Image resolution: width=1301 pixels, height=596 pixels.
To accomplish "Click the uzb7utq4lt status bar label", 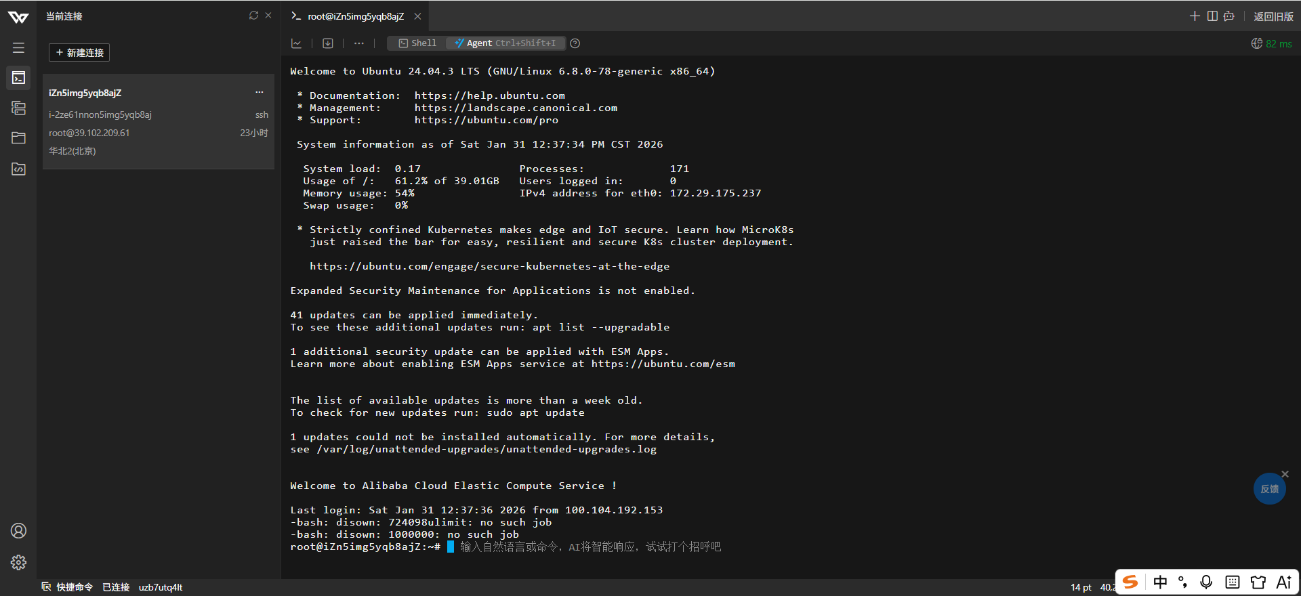I will click(x=161, y=587).
